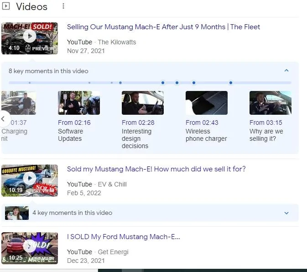The height and width of the screenshot is (272, 307).
Task: Click the first small dot on the moments timeline
Action: pyautogui.click(x=30, y=83)
